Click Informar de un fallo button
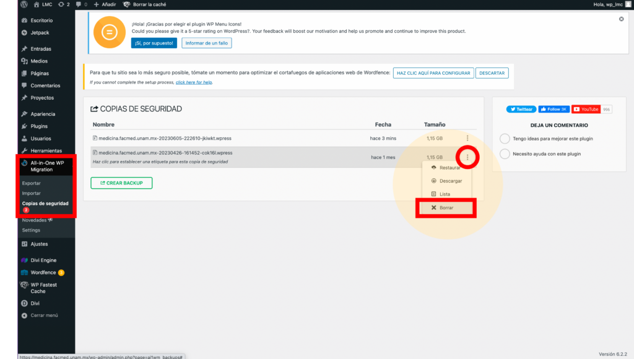The image size is (634, 359). coord(207,43)
